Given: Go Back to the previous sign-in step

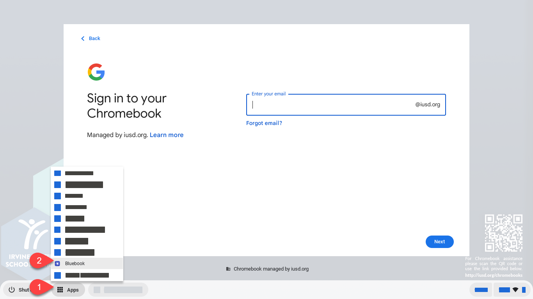Looking at the screenshot, I should click(x=94, y=39).
